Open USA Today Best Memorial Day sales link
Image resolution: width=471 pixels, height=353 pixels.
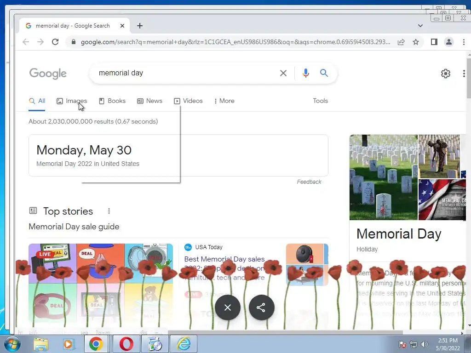tap(224, 268)
